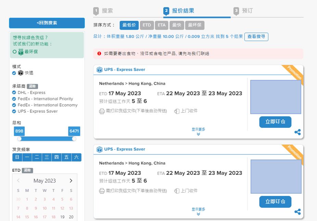This screenshot has width=317, height=221.
Task: Toggle Friday 五 departure frequency
Action: pyautogui.click(x=66, y=157)
